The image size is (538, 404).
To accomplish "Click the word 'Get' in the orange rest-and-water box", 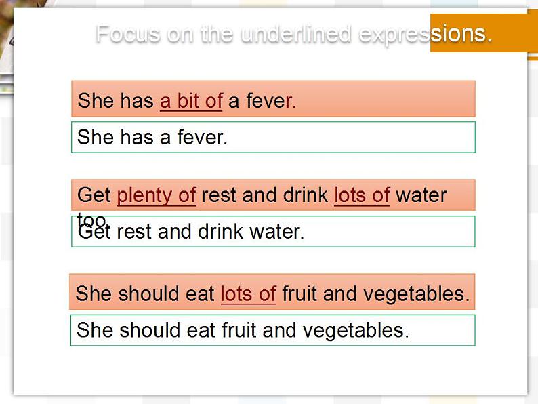I will 94,195.
